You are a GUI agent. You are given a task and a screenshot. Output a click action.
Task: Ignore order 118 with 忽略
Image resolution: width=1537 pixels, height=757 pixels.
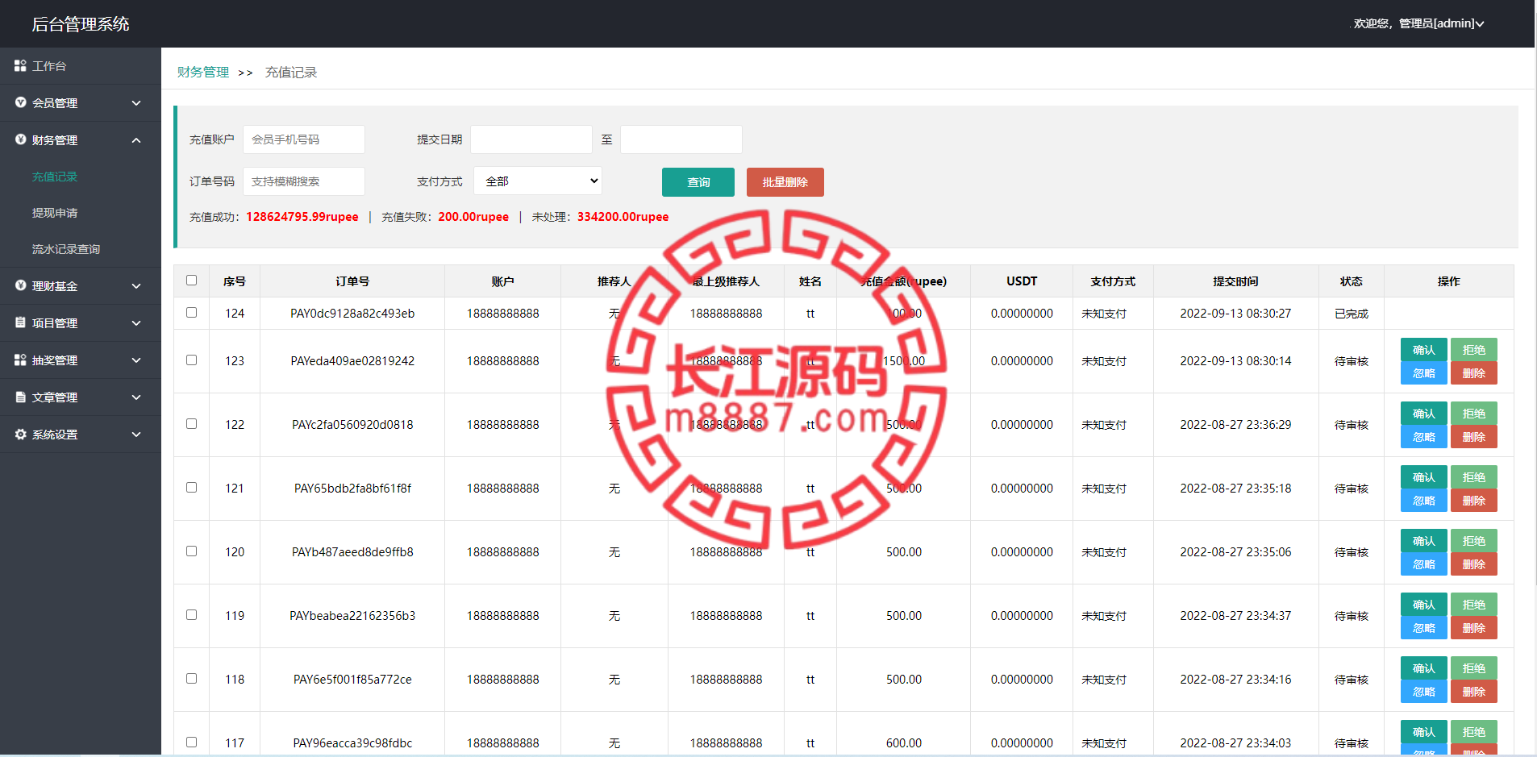click(1424, 692)
